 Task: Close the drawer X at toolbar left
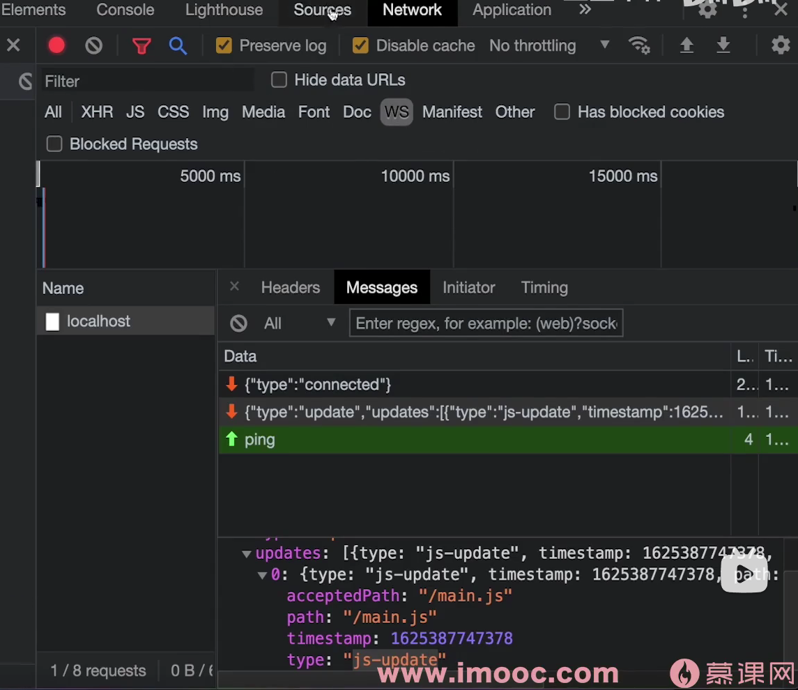coord(14,45)
